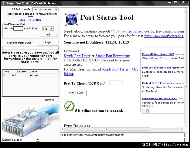Open the Free Qualys Network Scan ad link

pyautogui.click(x=160, y=98)
